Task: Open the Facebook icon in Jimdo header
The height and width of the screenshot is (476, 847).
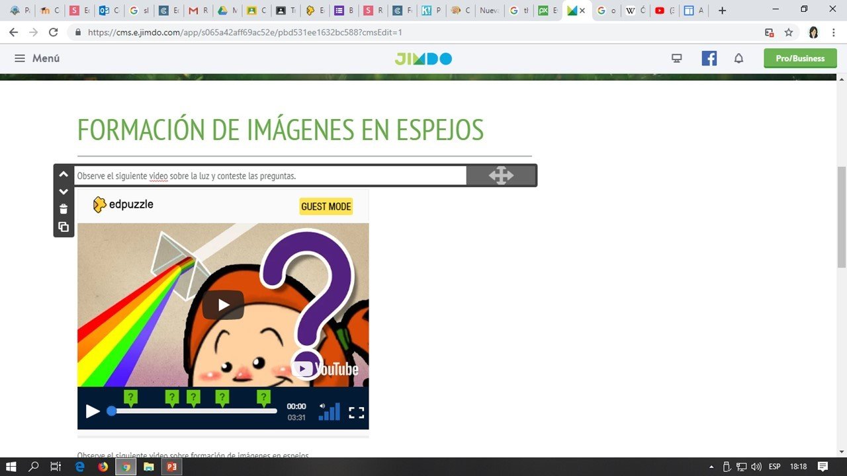Action: click(709, 58)
